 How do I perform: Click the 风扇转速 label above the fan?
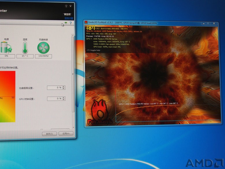[43, 40]
